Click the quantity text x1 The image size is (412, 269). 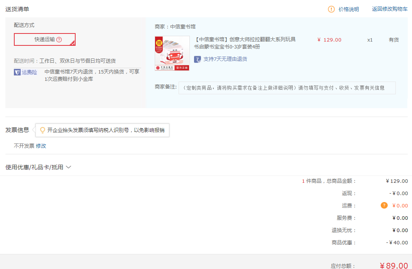click(370, 40)
